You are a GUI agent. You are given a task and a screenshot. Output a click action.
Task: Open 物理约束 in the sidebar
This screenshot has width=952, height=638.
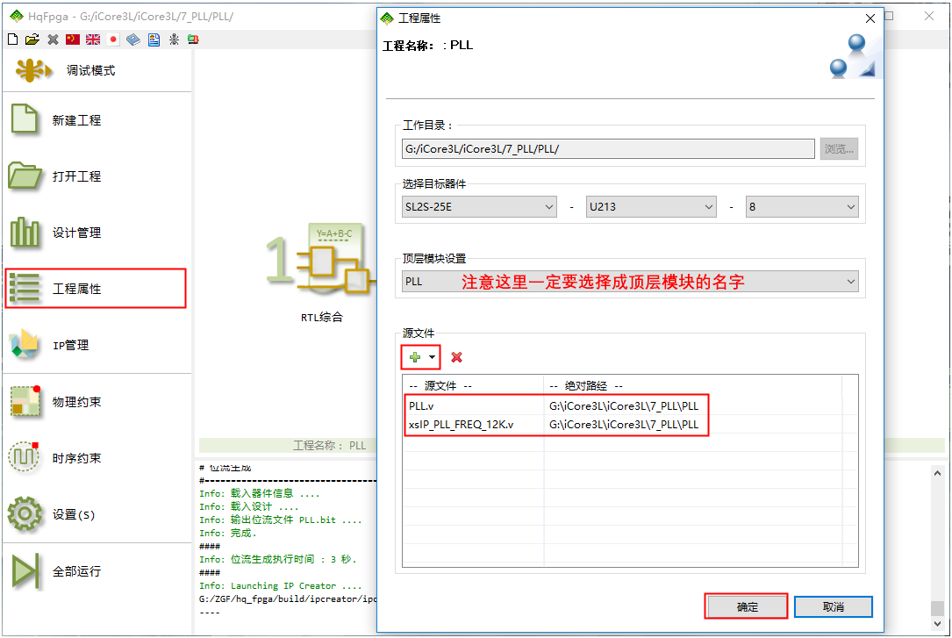pos(77,402)
